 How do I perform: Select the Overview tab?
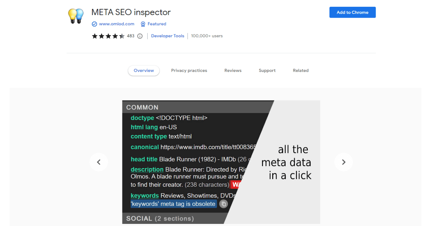pos(144,71)
